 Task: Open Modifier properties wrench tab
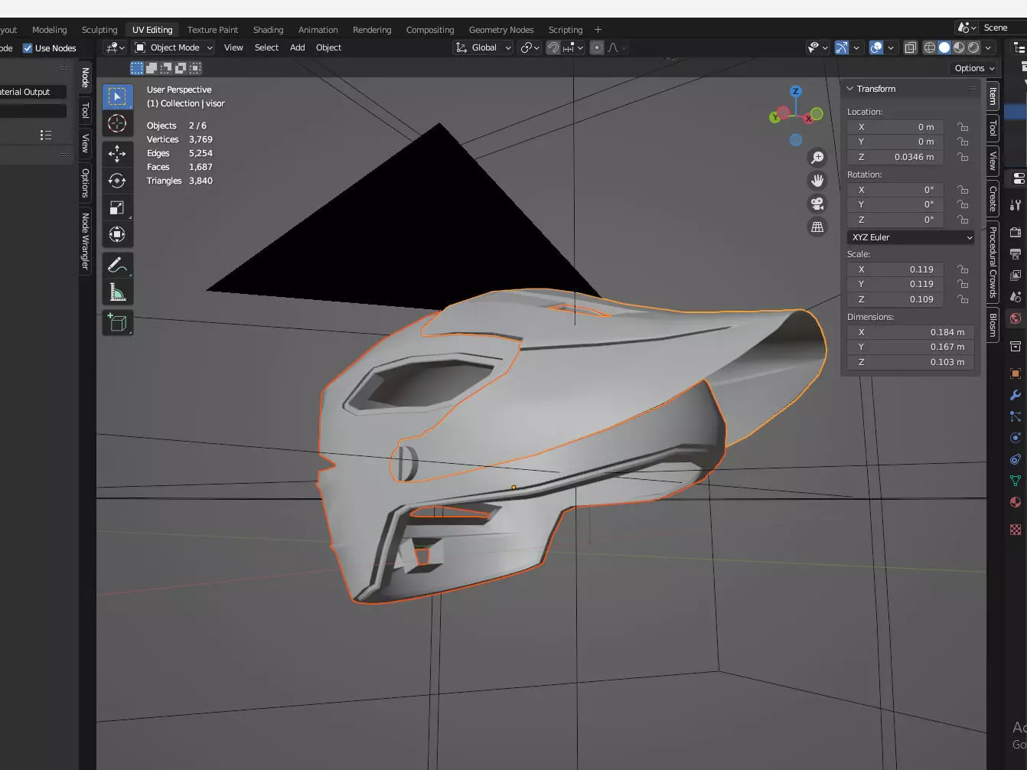coord(1016,395)
